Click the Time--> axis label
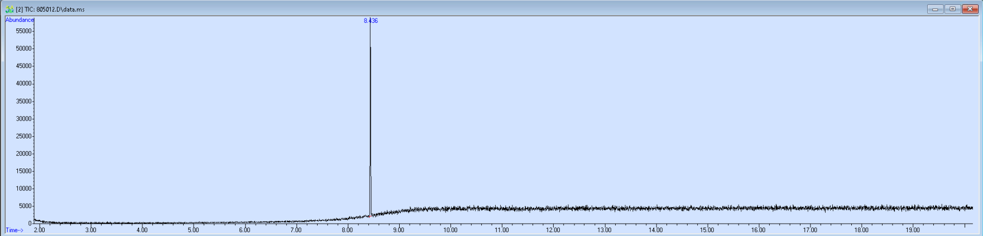The height and width of the screenshot is (236, 983). coord(15,230)
